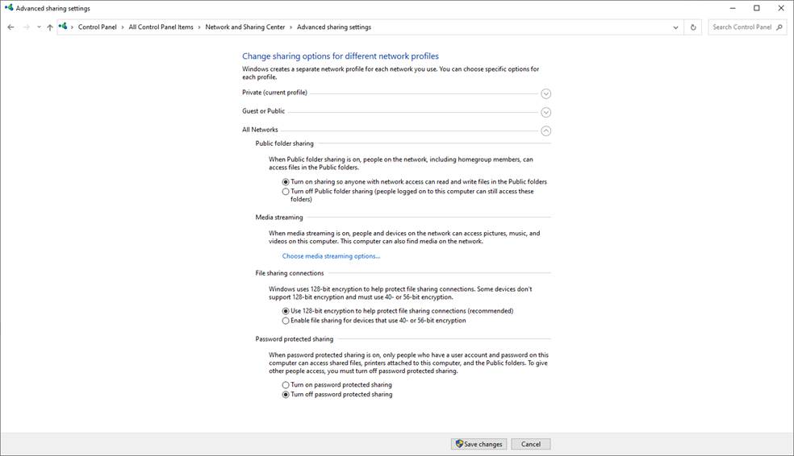
Task: Click the 'Public folder sharing' heading
Action: [285, 143]
